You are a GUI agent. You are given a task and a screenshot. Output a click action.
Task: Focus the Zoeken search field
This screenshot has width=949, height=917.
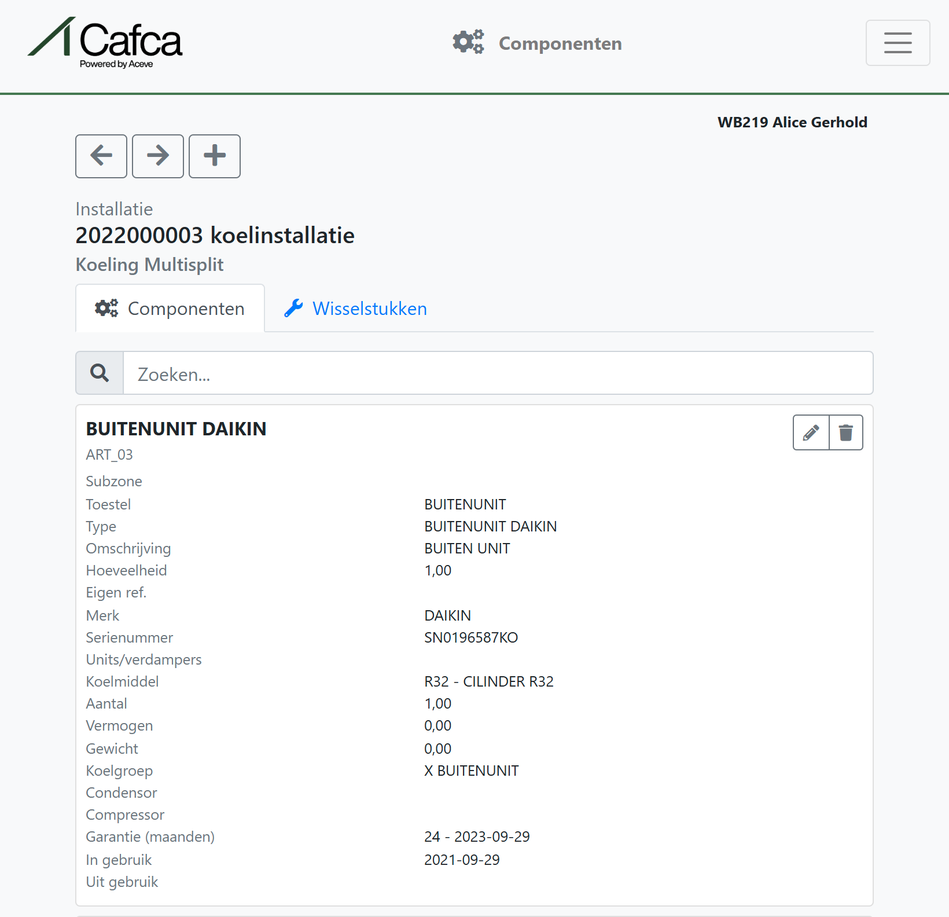click(x=498, y=373)
